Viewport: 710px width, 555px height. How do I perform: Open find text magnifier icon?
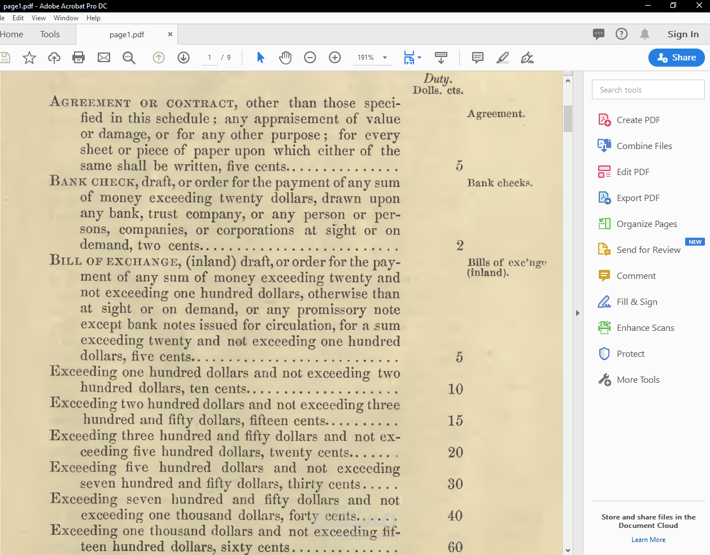[129, 58]
